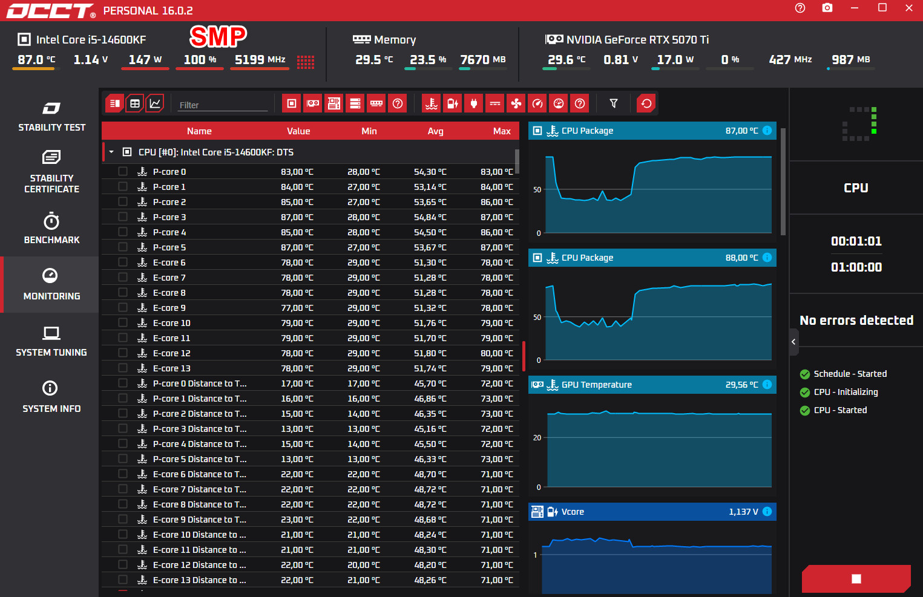Tick the E-core 12 Distance checkbox

coord(123,564)
